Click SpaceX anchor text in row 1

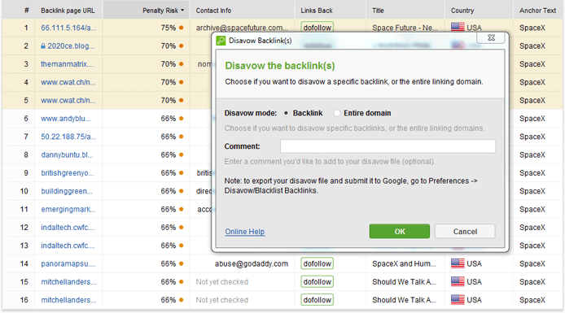(532, 28)
